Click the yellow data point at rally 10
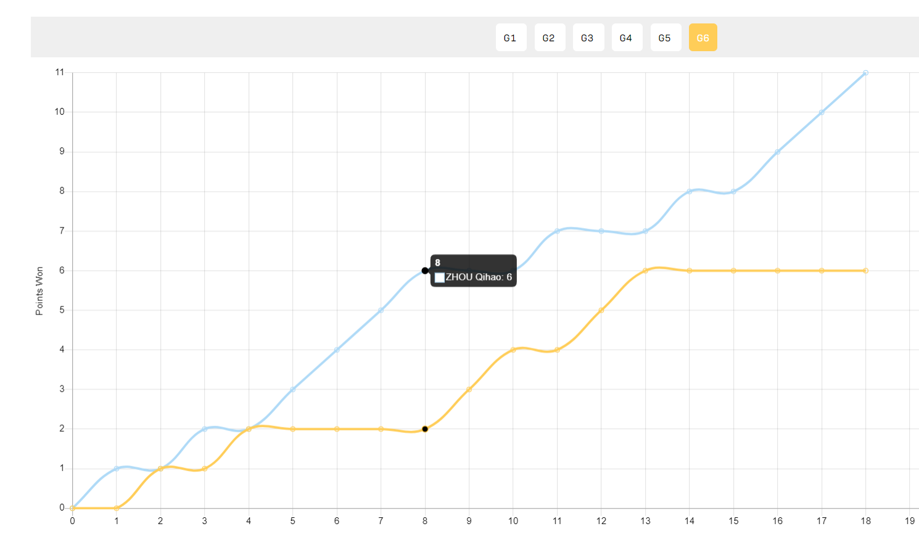The width and height of the screenshot is (919, 534). (x=513, y=350)
